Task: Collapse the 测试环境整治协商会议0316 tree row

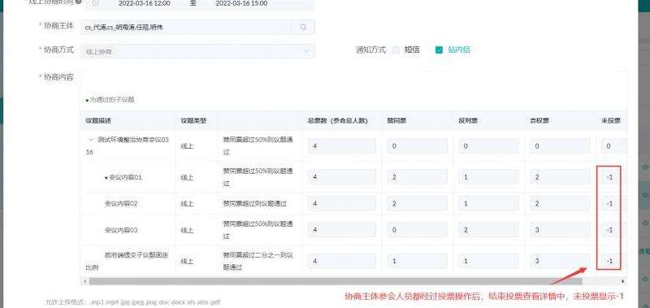Action: tap(91, 140)
